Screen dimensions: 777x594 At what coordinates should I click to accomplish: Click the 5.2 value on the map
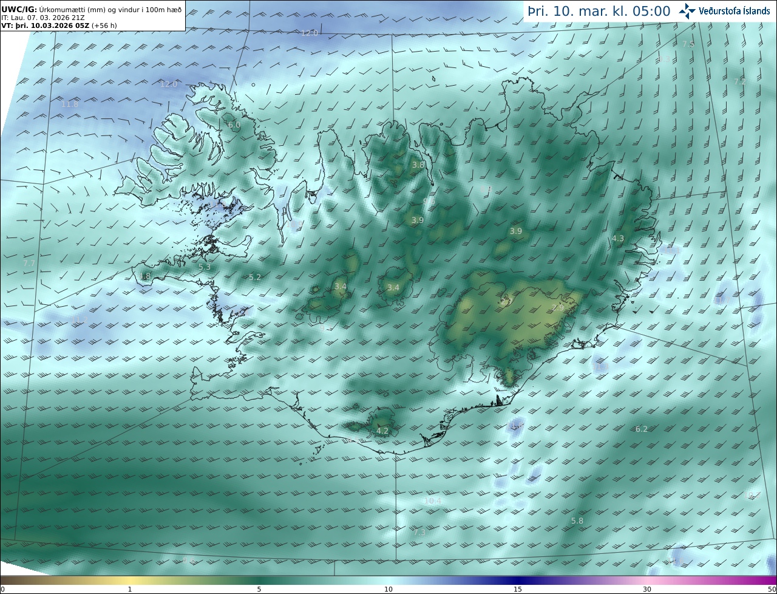[255, 277]
